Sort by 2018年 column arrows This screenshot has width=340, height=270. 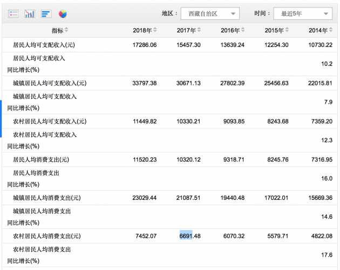(155, 30)
